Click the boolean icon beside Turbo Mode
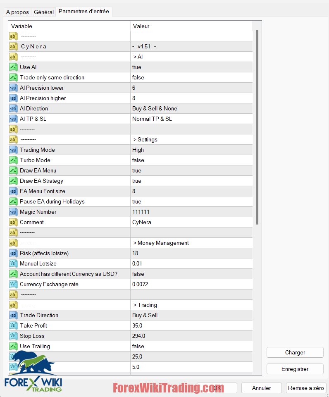The width and height of the screenshot is (329, 397). coord(13,160)
